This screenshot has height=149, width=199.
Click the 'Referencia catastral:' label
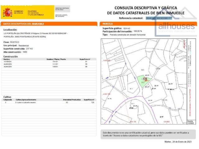(x=131, y=18)
